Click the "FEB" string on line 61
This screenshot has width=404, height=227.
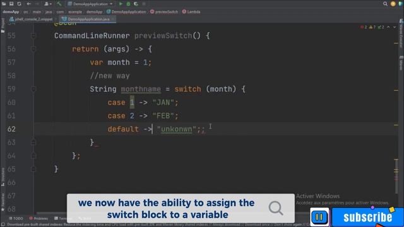point(163,116)
